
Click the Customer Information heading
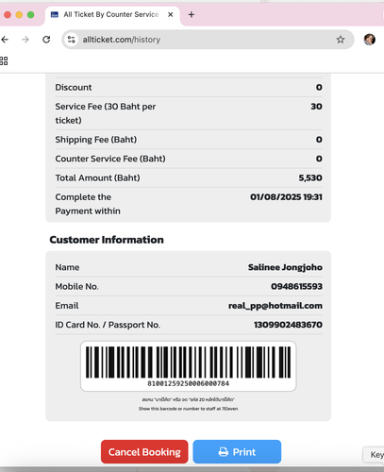(107, 240)
